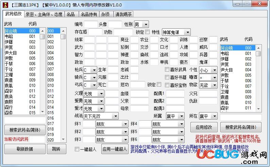
Task: Click left search text field above search button
Action: [25, 120]
